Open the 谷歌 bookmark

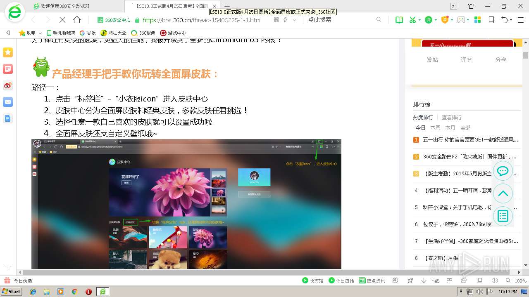tap(88, 33)
